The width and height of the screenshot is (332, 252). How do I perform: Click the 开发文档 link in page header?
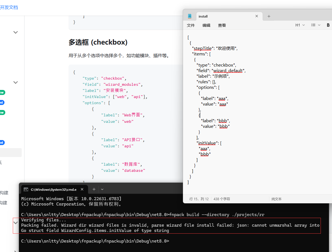[x=9, y=8]
